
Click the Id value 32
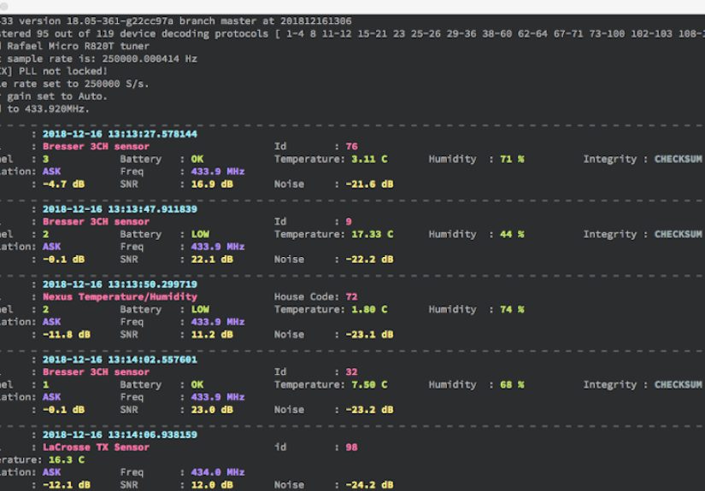coord(351,372)
